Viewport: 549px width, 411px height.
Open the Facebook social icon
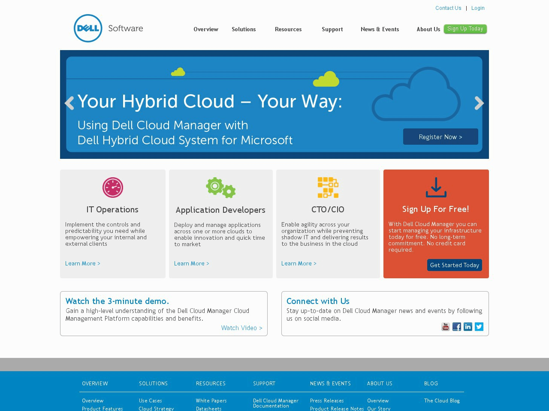point(457,327)
